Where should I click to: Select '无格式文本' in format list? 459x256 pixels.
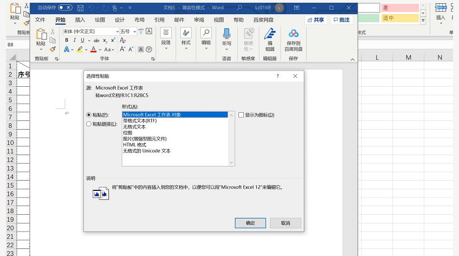[x=134, y=127]
